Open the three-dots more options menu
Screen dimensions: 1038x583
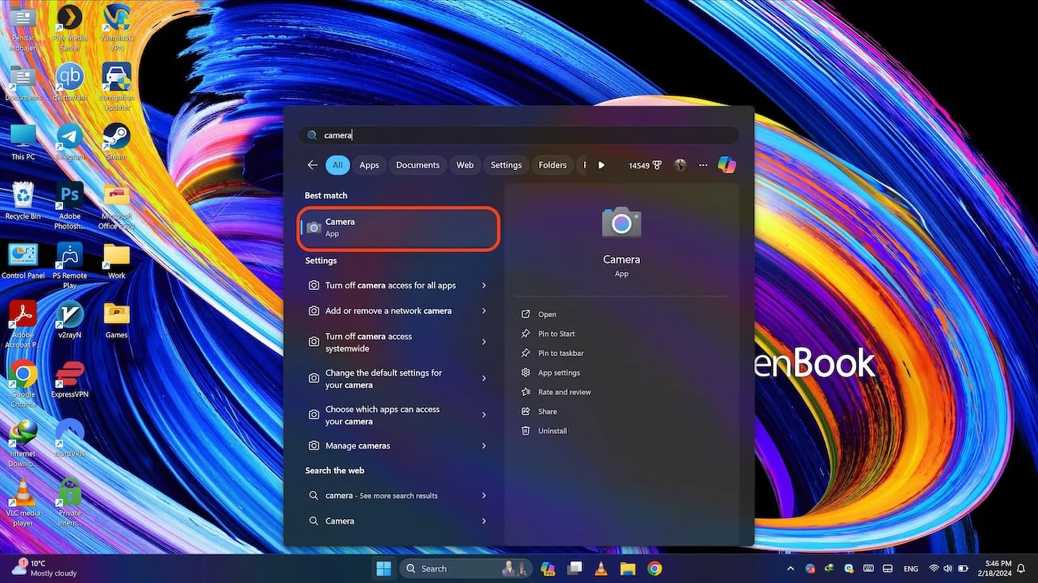coord(703,165)
